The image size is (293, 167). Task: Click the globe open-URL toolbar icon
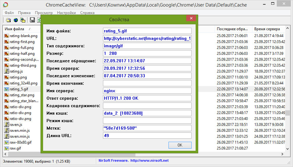pyautogui.click(x=16, y=20)
